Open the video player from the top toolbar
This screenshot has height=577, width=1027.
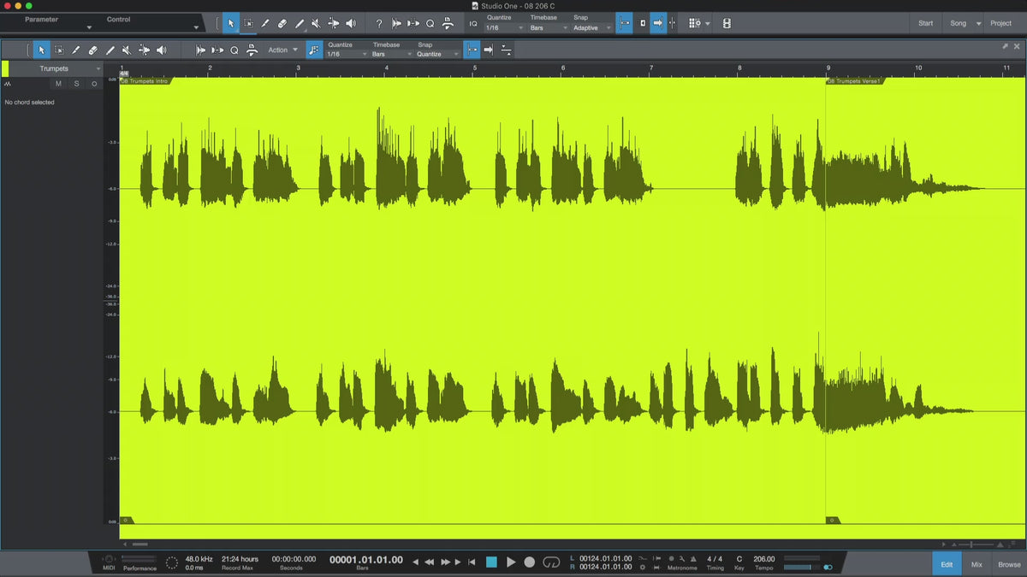point(727,23)
